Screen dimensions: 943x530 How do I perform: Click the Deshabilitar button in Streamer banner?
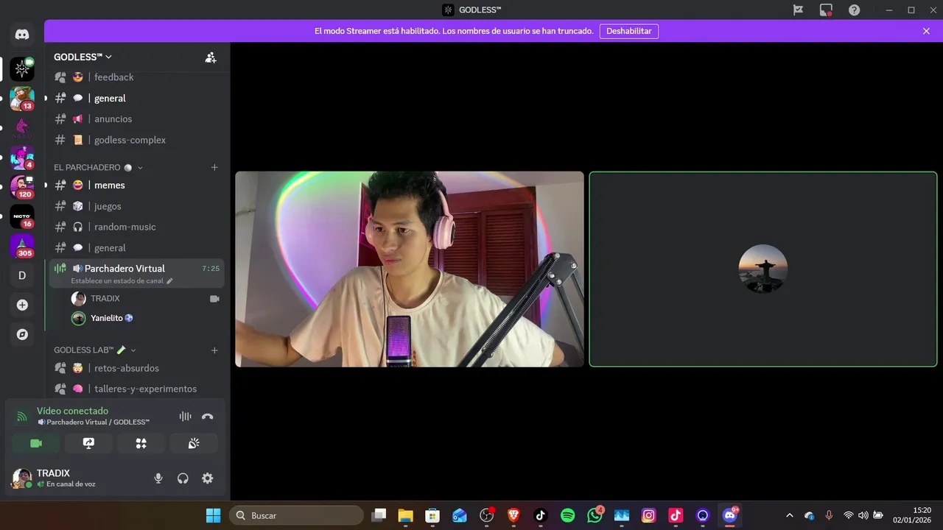[628, 32]
